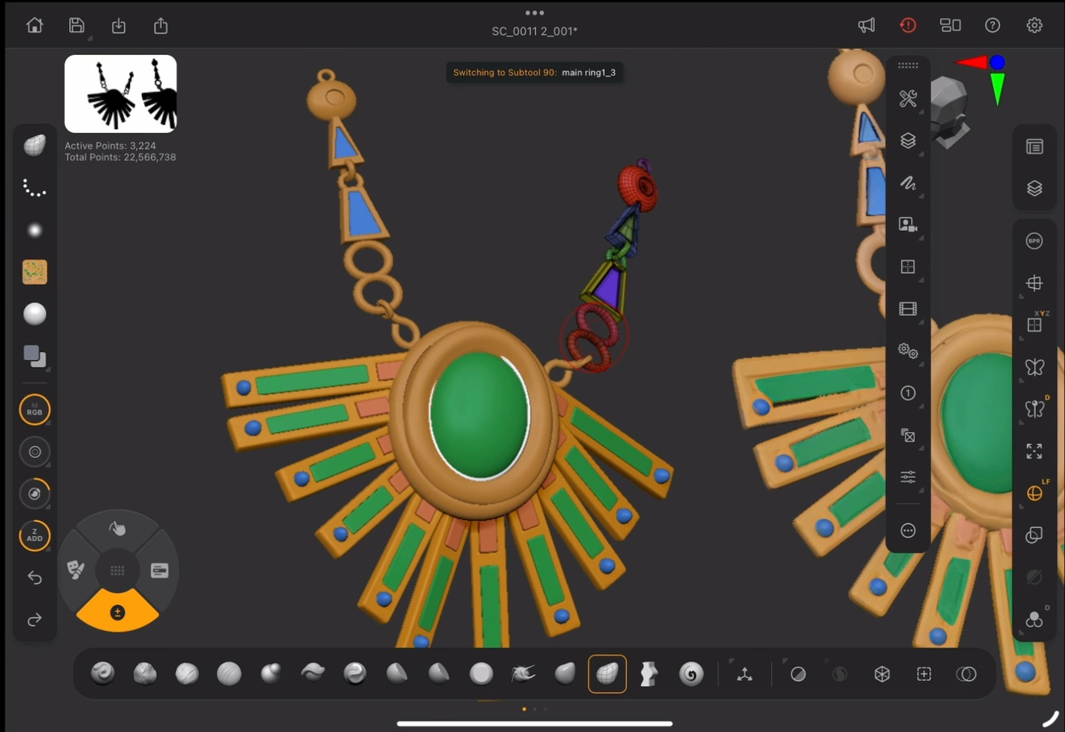Viewport: 1065px width, 732px height.
Task: Toggle the M RGB paint mode
Action: coord(35,410)
